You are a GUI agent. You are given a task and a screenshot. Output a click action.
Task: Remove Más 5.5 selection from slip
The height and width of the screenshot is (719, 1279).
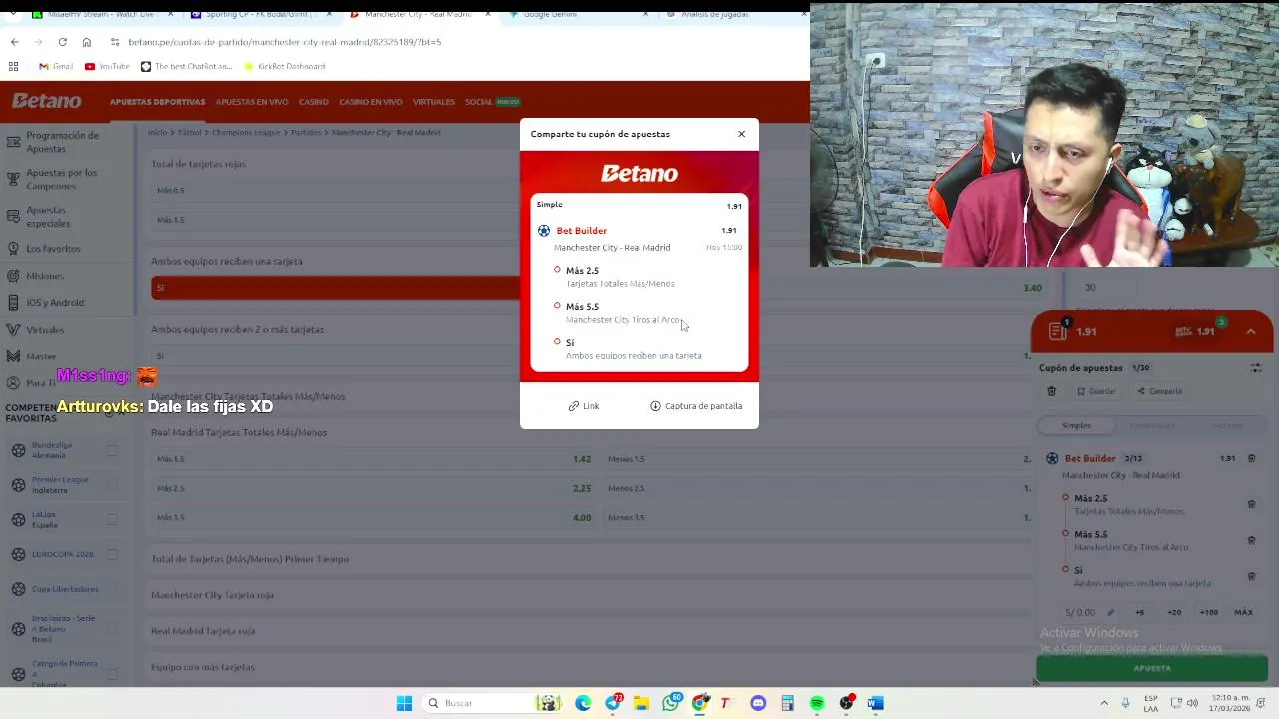tap(1251, 540)
